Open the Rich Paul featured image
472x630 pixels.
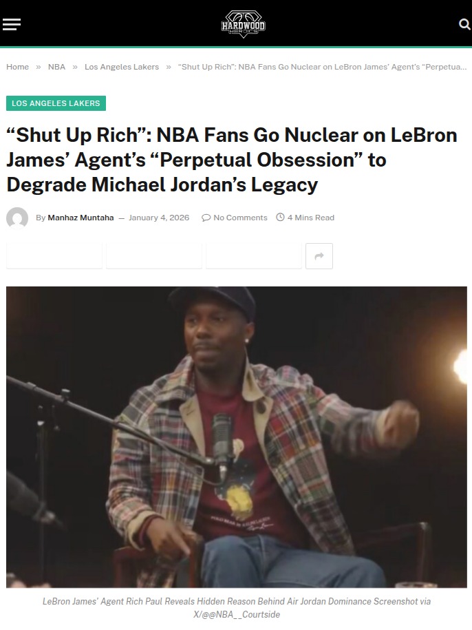pyautogui.click(x=237, y=437)
